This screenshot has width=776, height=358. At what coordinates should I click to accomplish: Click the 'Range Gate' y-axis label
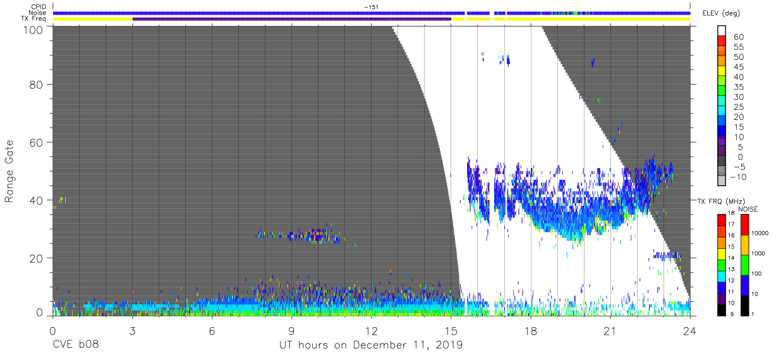9,171
